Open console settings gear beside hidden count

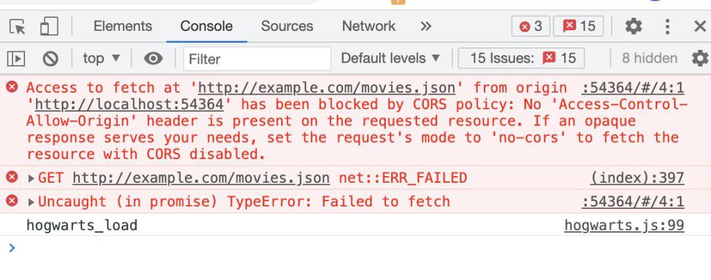click(x=700, y=58)
